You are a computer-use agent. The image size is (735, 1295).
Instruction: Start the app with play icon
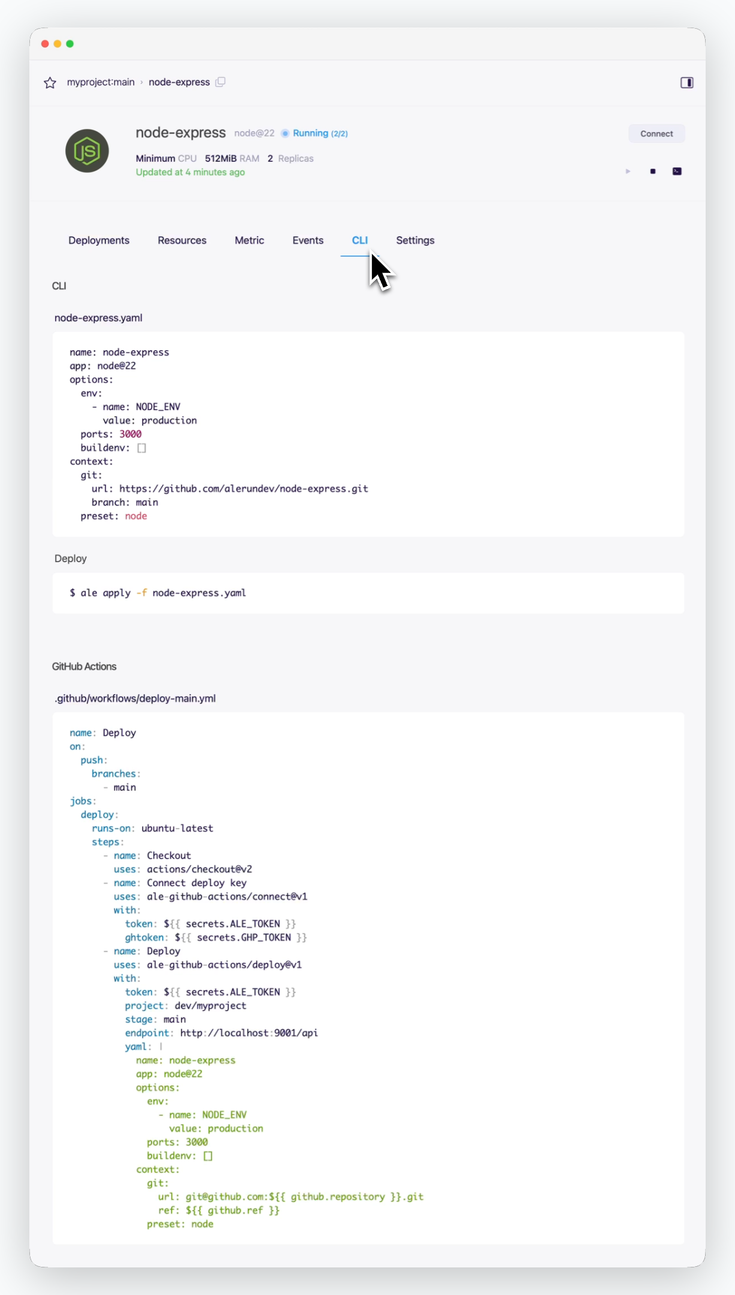pyautogui.click(x=628, y=171)
